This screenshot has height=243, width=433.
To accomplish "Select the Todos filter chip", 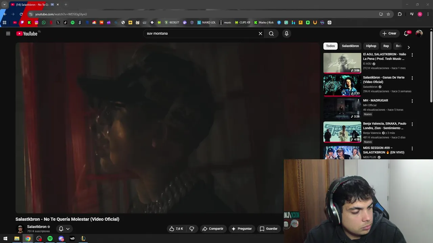I will [x=331, y=46].
